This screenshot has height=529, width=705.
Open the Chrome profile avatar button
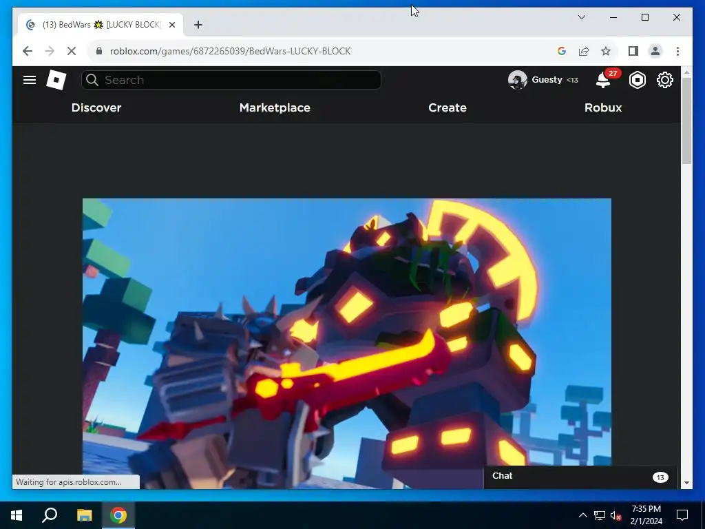655,51
